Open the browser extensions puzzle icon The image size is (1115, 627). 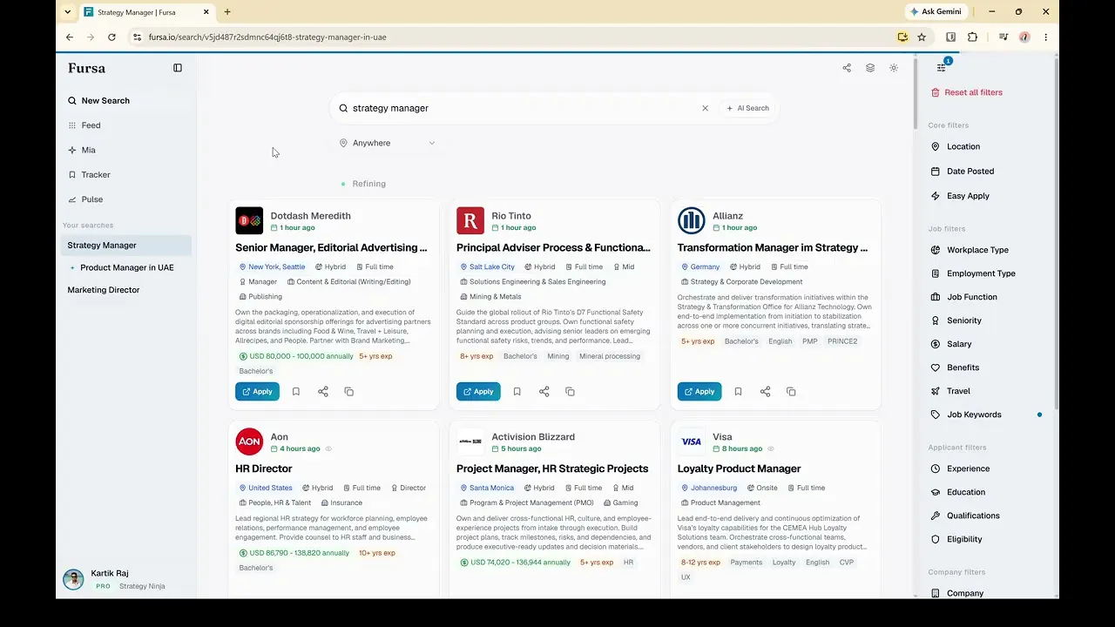[973, 37]
